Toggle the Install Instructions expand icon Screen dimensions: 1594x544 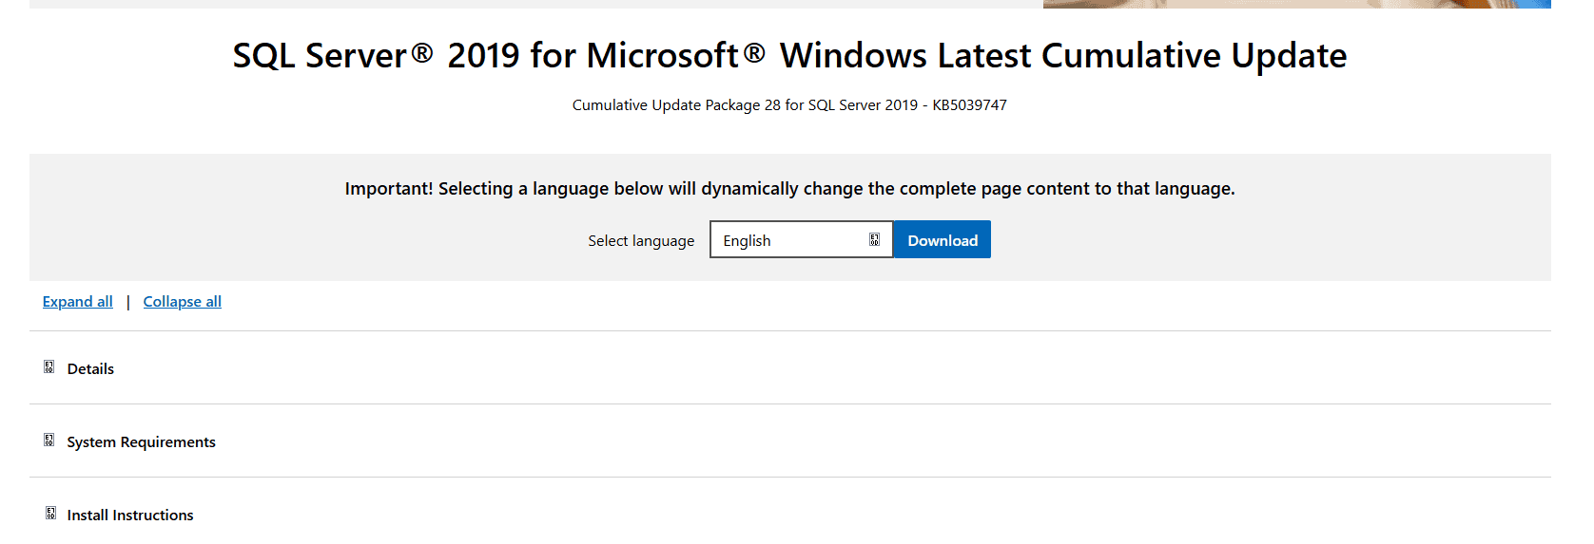coord(50,514)
